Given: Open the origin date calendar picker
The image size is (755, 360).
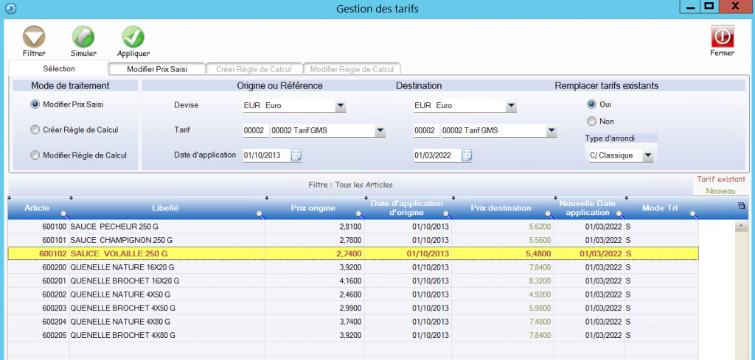Looking at the screenshot, I should point(296,155).
